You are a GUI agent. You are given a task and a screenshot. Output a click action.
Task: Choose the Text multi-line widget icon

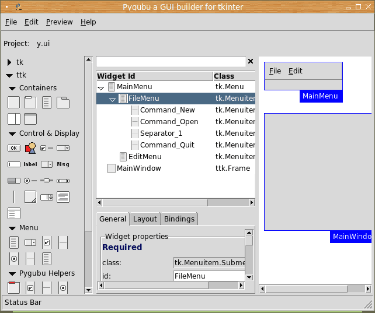63,197
